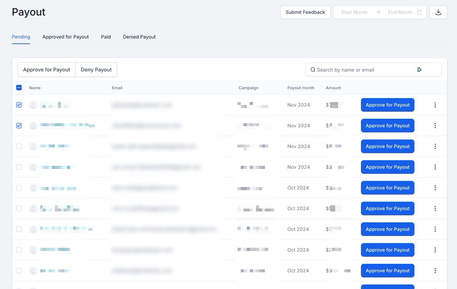
Task: Click avatar icon in first Oct 2024 row
Action: pos(33,188)
